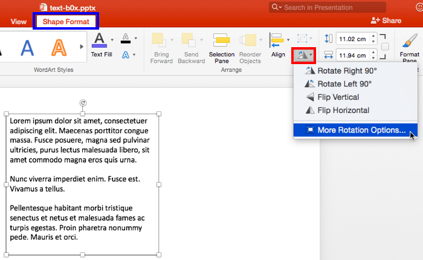423x260 pixels.
Task: Open the Rotate objects dropdown button
Action: point(304,56)
